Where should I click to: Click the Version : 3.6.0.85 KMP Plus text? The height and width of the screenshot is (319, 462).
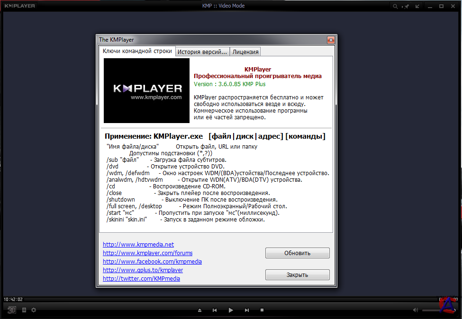click(229, 84)
